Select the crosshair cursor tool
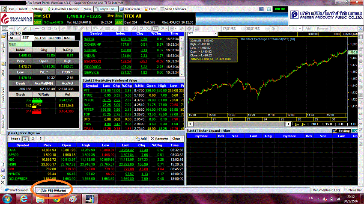Viewport: 364px width, 204px height. click(x=11, y=29)
